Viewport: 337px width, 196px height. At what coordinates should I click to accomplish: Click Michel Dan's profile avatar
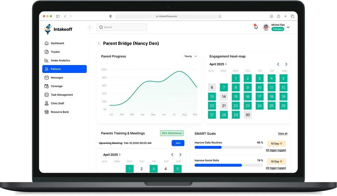coord(266,27)
